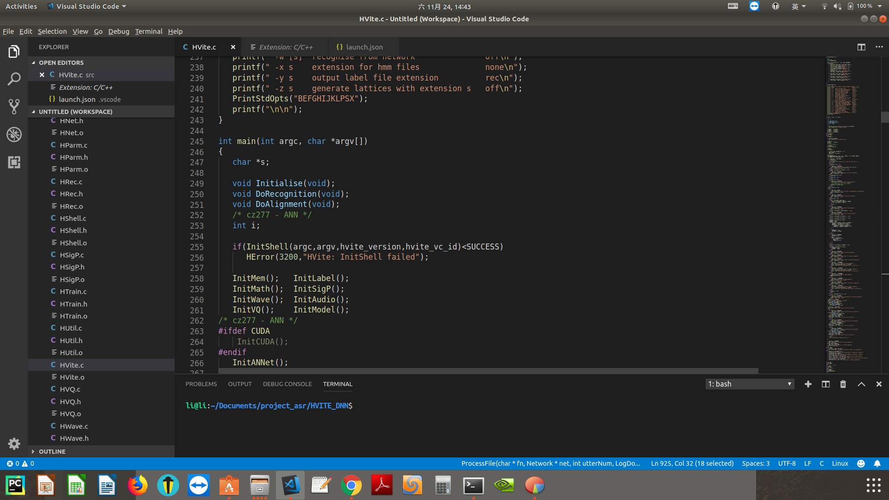Viewport: 889px width, 500px height.
Task: Maximize the panel with chevron up
Action: [x=861, y=384]
